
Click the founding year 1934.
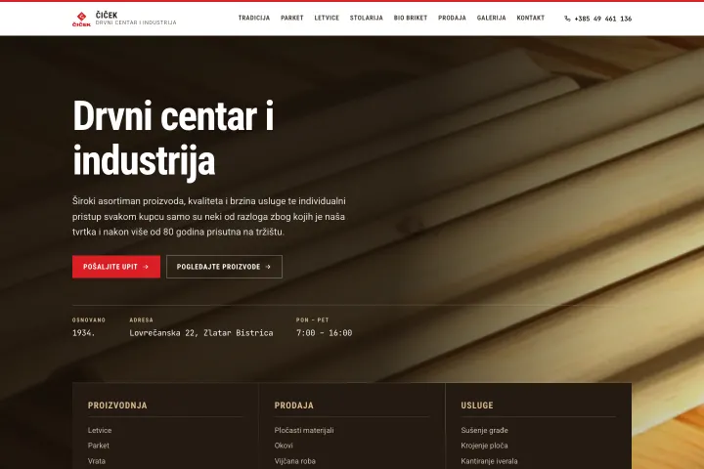click(x=83, y=333)
